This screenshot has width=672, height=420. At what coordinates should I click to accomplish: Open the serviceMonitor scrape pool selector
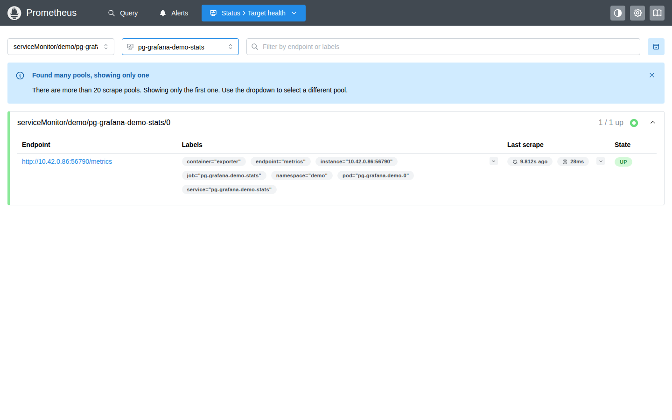61,47
